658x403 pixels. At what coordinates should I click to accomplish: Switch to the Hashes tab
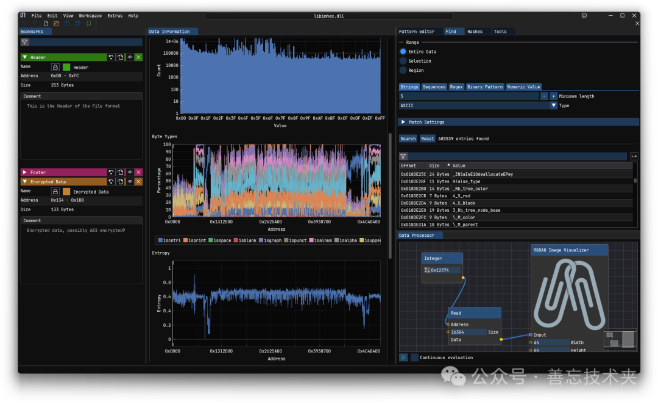(x=475, y=32)
